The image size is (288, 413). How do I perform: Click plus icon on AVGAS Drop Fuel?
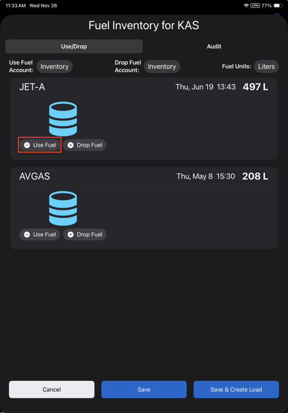70,234
